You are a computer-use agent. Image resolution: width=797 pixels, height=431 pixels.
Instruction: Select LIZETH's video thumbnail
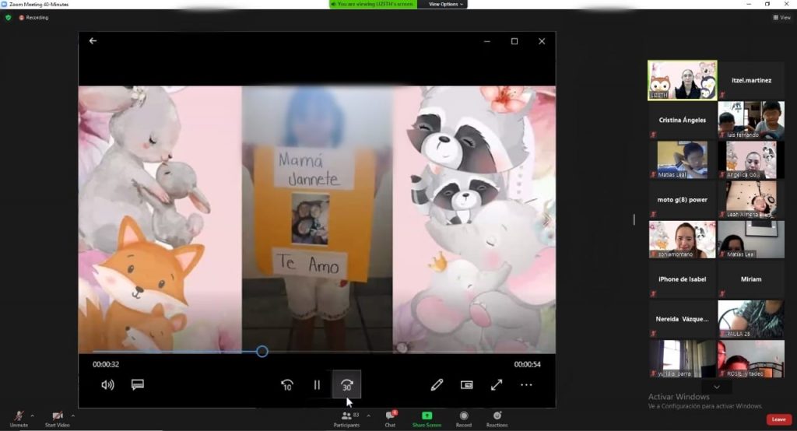682,80
